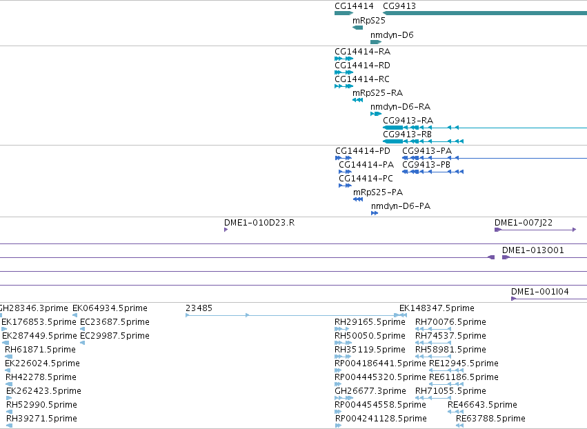Select EST RH35119.5prime

(x=370, y=350)
